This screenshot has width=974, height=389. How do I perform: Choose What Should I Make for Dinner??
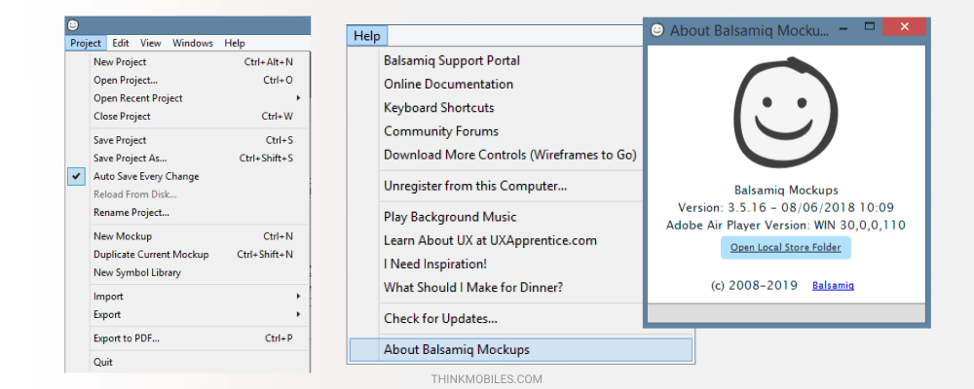(473, 288)
